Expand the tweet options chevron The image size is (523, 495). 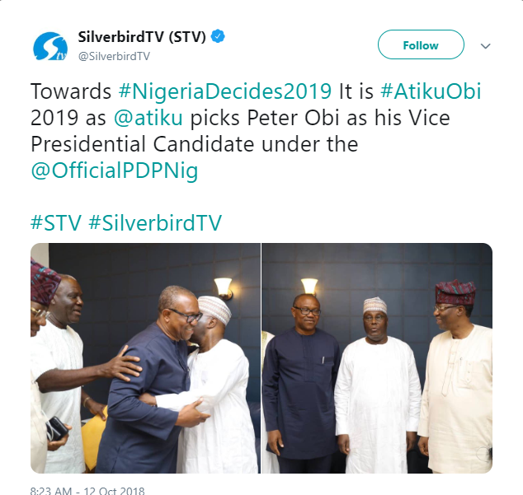click(x=485, y=46)
